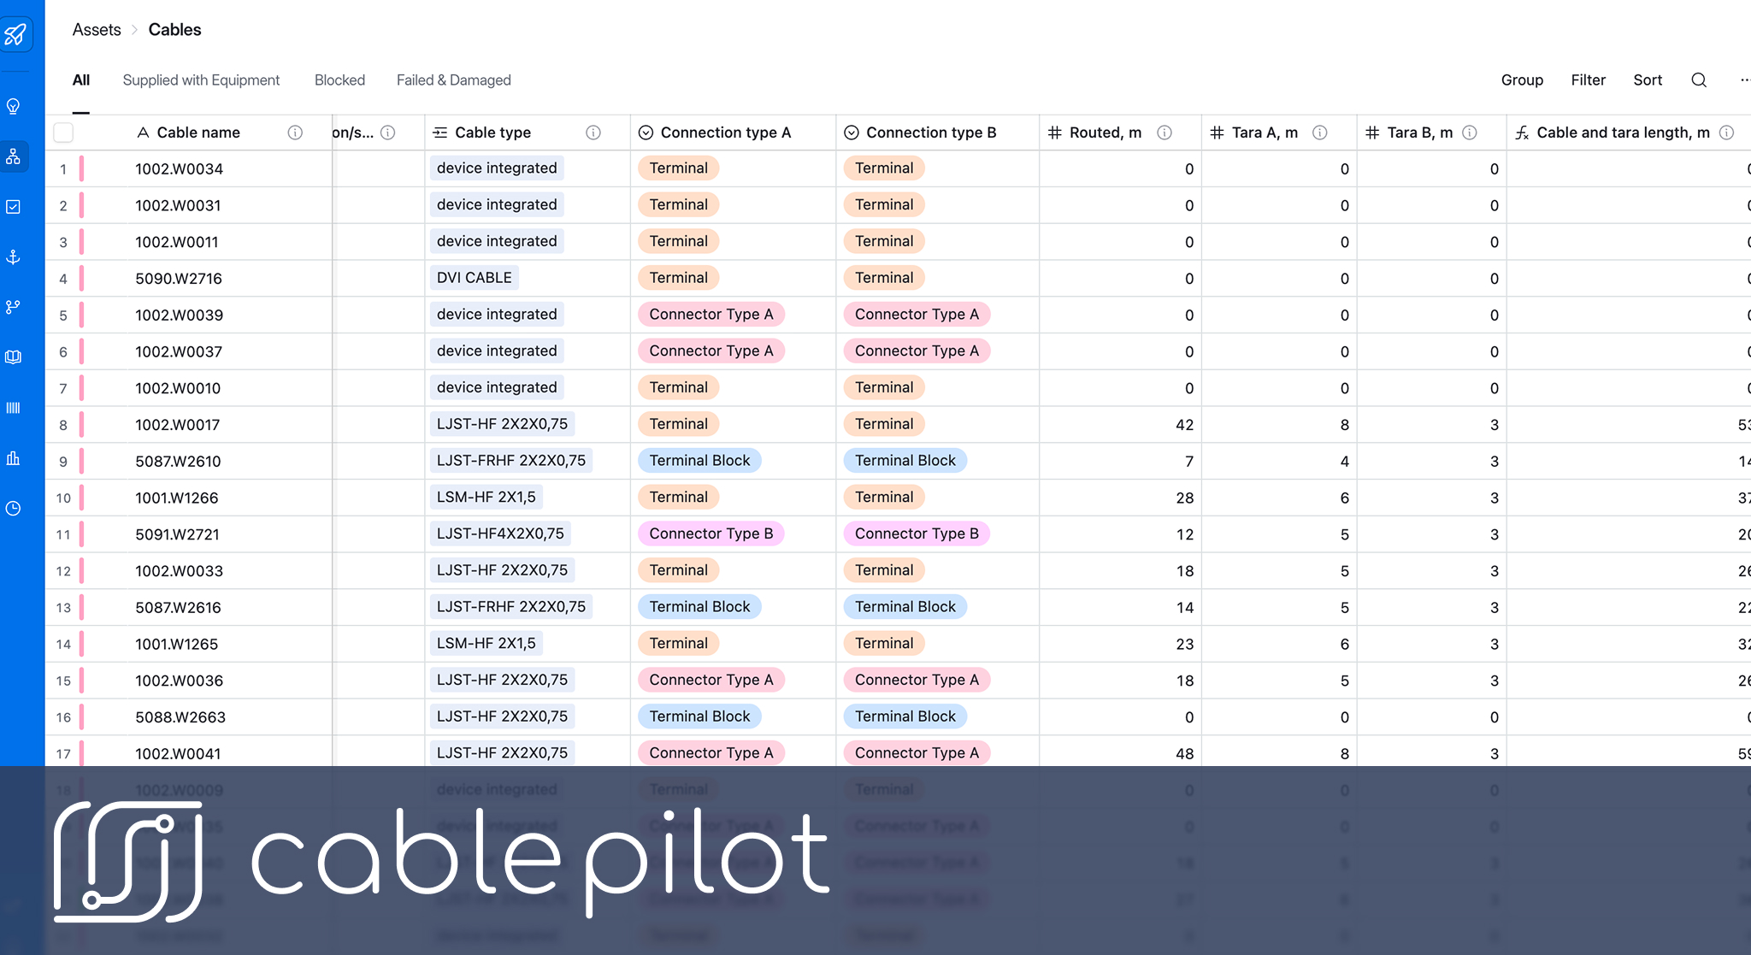Toggle the select-all rows checkbox

63,133
